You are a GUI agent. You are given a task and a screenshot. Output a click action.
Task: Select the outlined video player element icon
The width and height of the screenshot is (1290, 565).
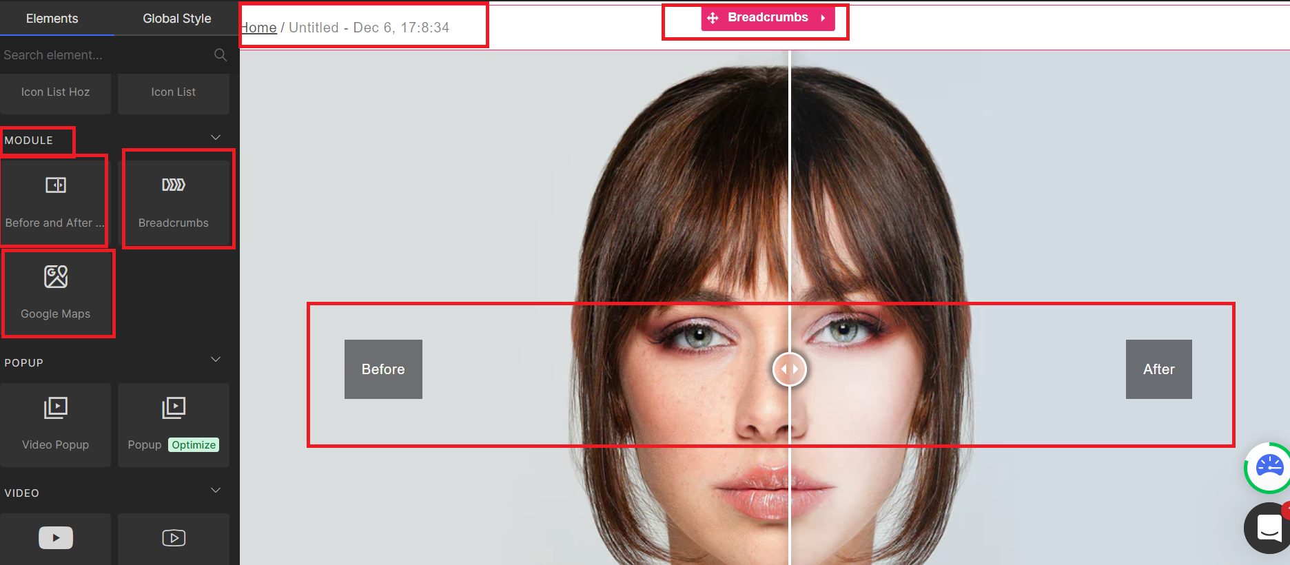click(x=174, y=538)
